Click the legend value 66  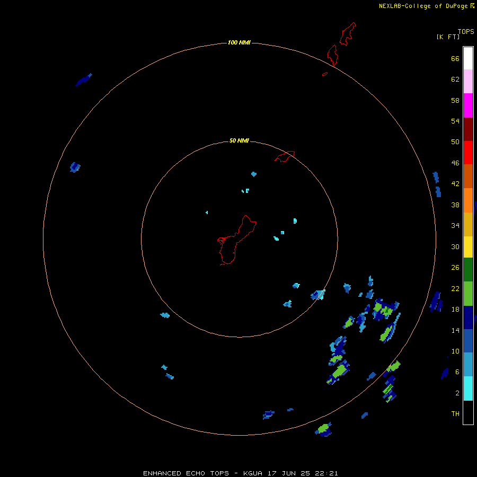click(455, 58)
